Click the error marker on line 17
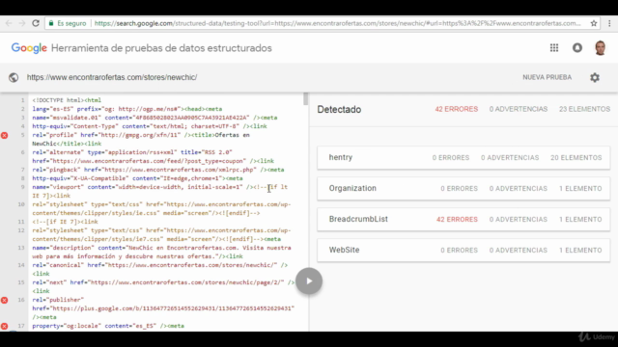Screen dimensions: 618x347 [4, 326]
